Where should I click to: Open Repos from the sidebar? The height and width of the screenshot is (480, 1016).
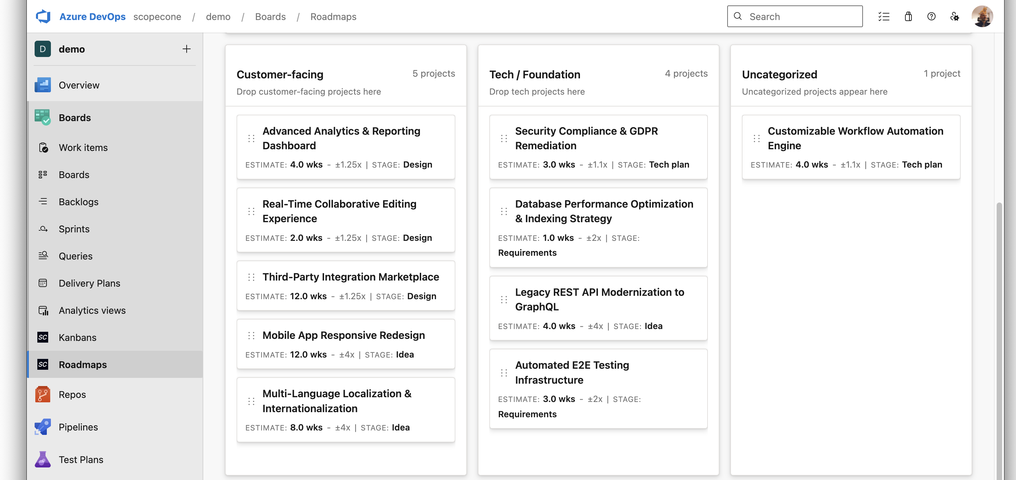[72, 394]
